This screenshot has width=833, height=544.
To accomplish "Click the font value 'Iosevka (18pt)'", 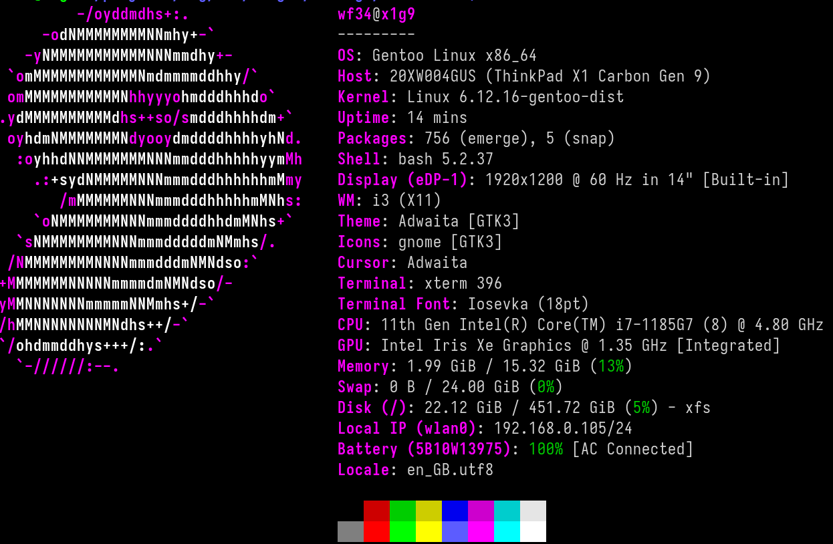I will [528, 304].
